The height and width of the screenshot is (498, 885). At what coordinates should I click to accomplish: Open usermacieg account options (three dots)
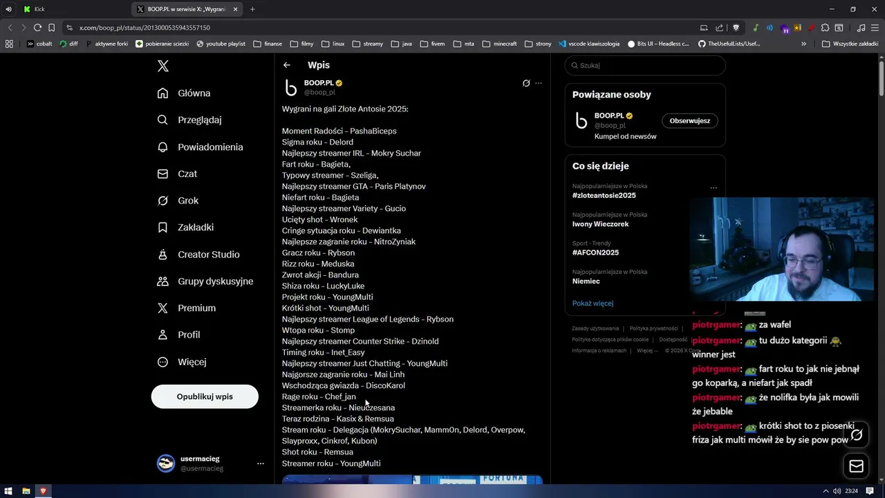[260, 463]
